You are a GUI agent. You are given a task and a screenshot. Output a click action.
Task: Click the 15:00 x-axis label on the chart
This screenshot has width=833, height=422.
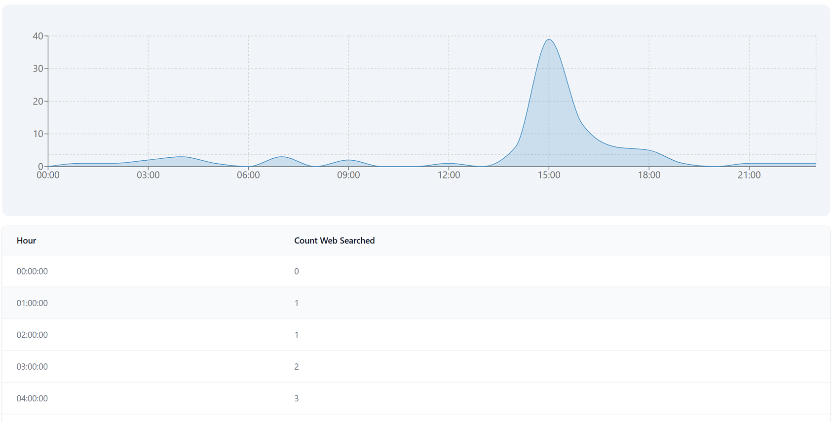(x=549, y=175)
